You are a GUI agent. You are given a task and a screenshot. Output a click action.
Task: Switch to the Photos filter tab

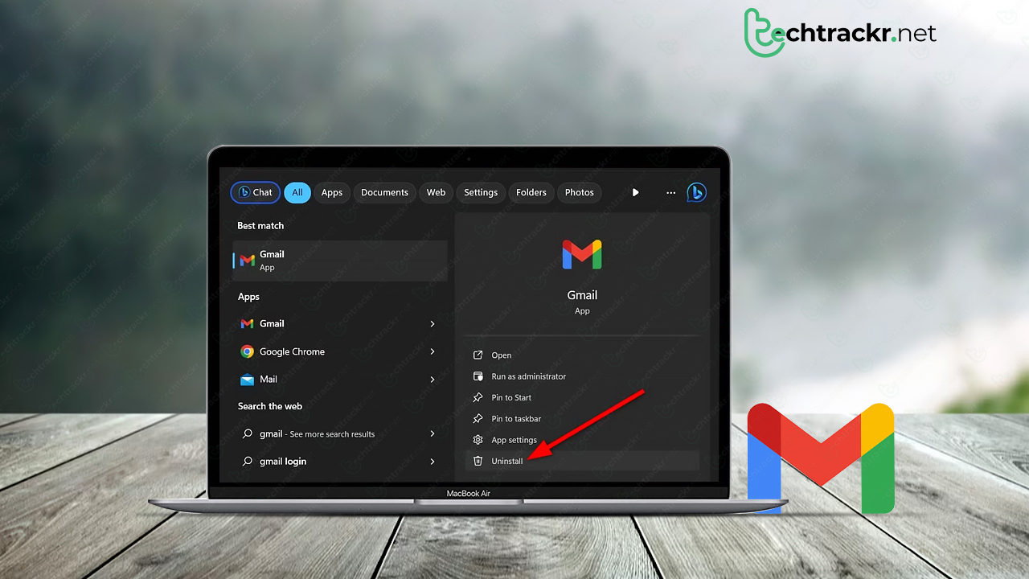[x=580, y=192]
